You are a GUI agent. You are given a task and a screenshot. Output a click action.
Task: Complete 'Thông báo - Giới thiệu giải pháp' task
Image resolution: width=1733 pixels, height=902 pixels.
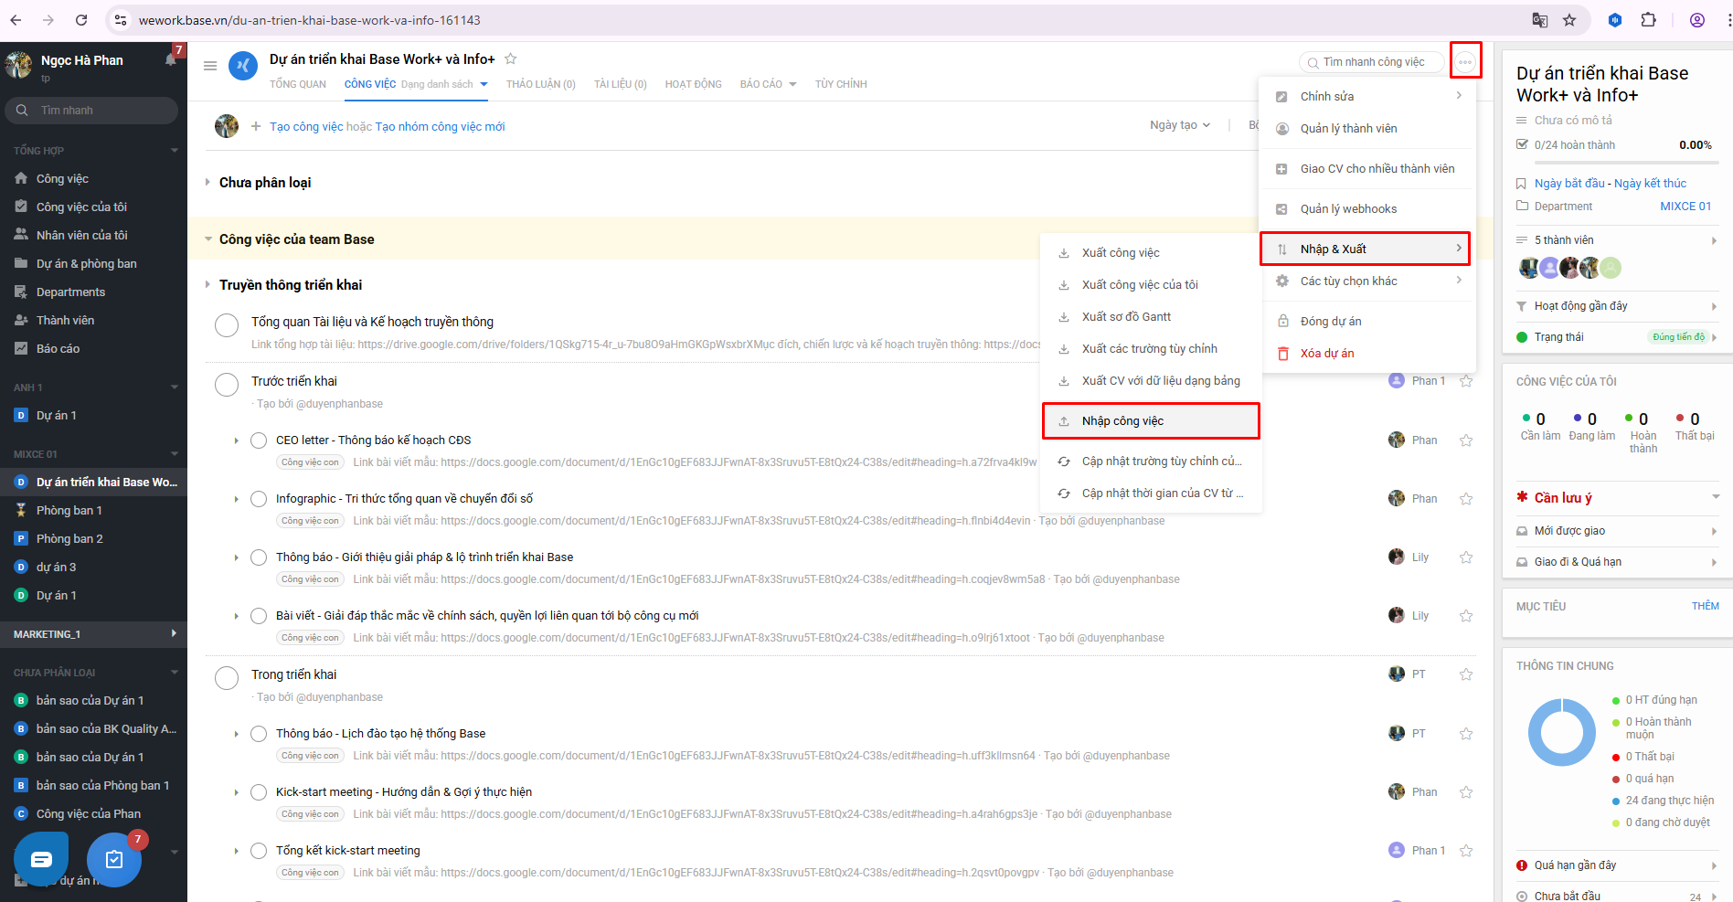click(x=259, y=557)
